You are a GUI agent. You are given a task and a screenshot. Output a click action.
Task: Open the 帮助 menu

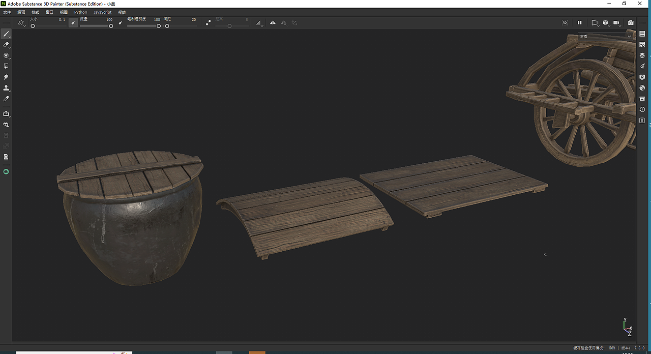click(x=122, y=12)
